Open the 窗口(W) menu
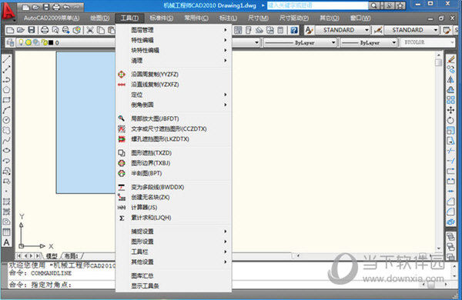The height and width of the screenshot is (300, 462). [x=360, y=18]
